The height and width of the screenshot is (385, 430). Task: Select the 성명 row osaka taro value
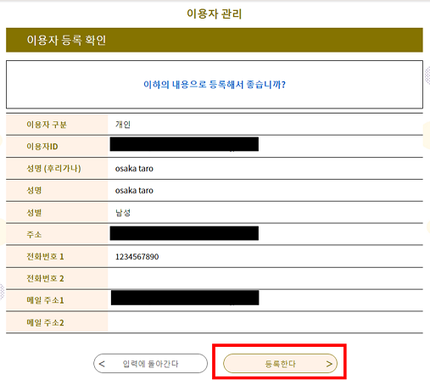coord(134,191)
